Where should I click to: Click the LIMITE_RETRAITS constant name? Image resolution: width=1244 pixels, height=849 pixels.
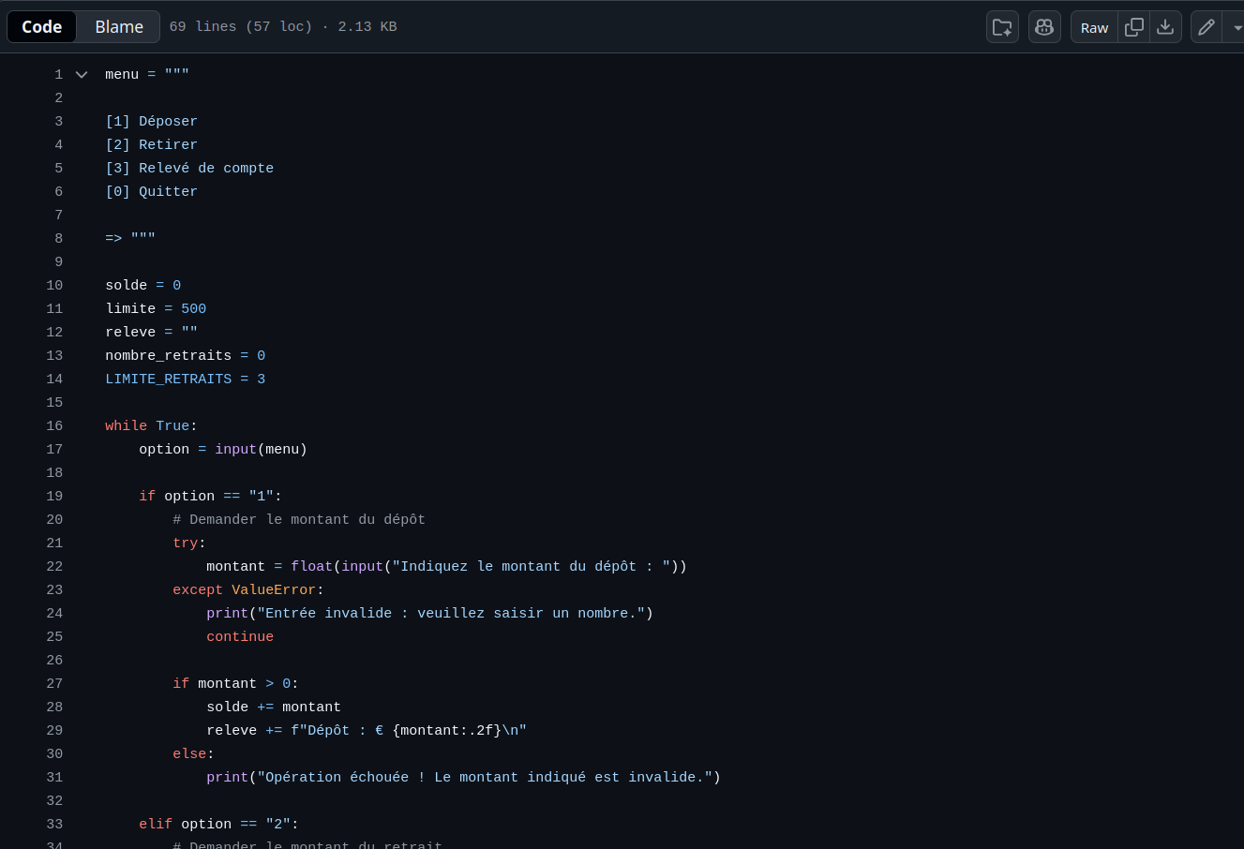pyautogui.click(x=169, y=380)
